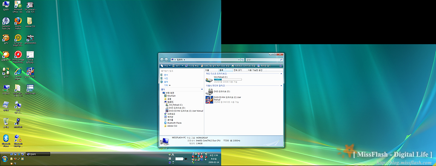Select 바탕 화면 in folder tree
Image resolution: width=436 pixels, height=166 pixels.
tap(169, 93)
